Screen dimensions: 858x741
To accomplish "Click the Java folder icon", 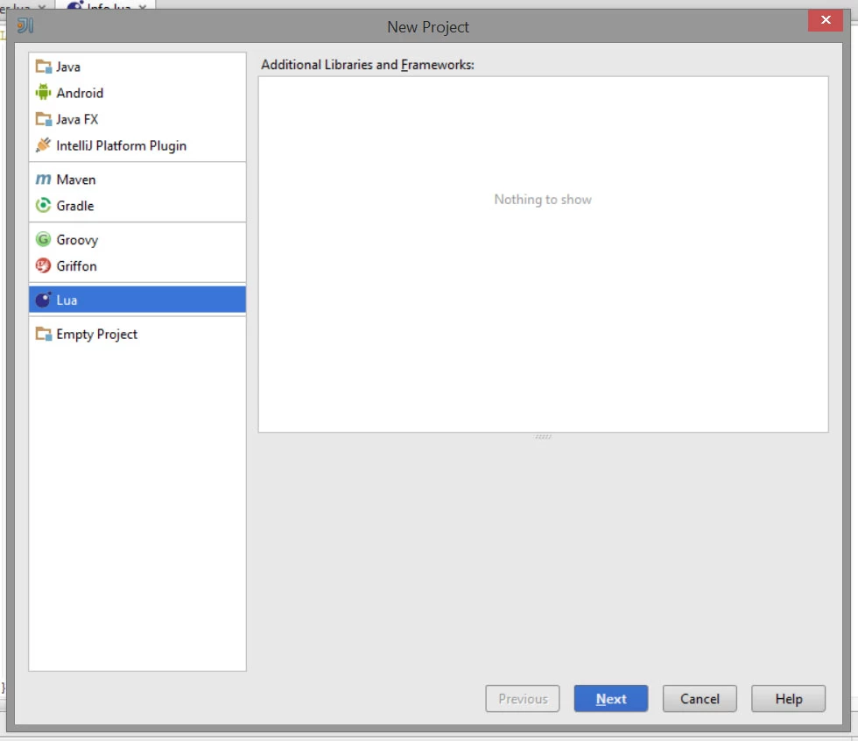I will [x=43, y=67].
